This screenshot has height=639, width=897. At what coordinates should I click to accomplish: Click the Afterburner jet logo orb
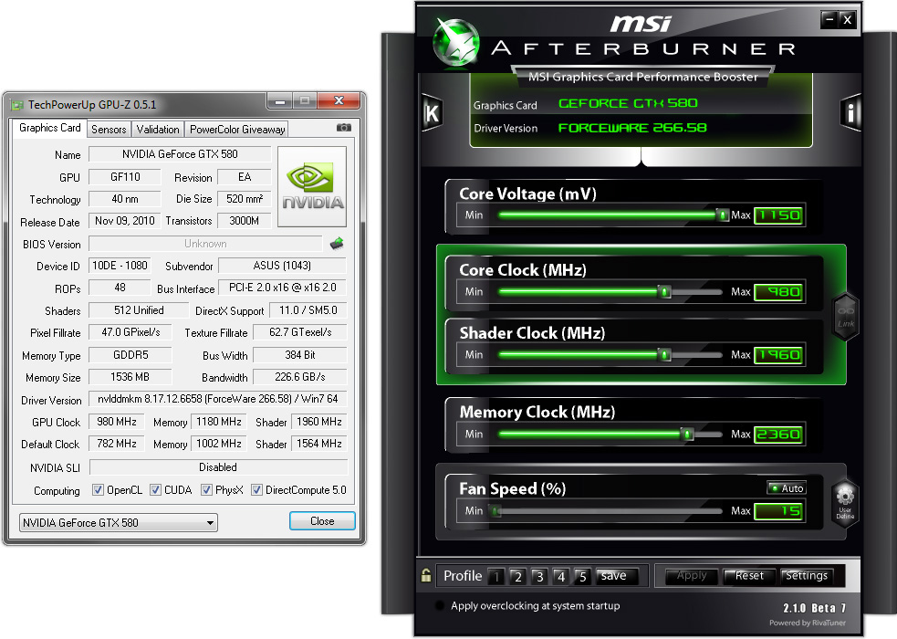456,42
